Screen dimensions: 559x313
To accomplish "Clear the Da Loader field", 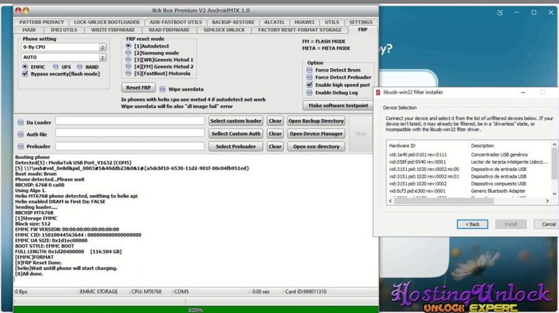I will (275, 121).
